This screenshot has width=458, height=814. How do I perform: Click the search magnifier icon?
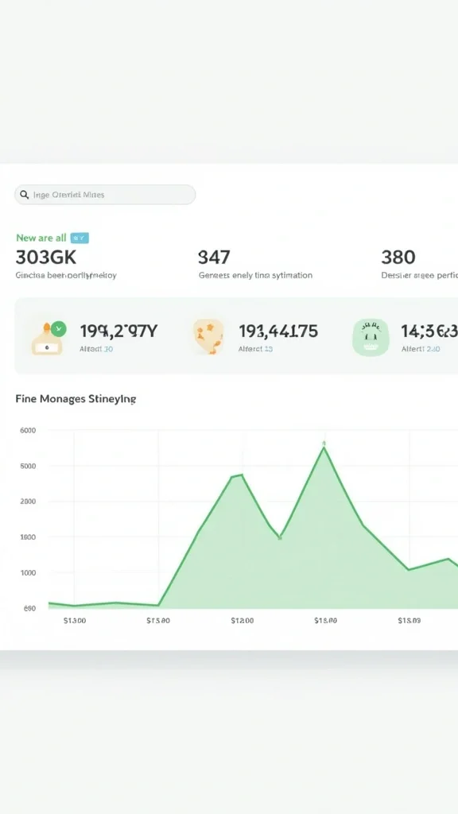[24, 195]
